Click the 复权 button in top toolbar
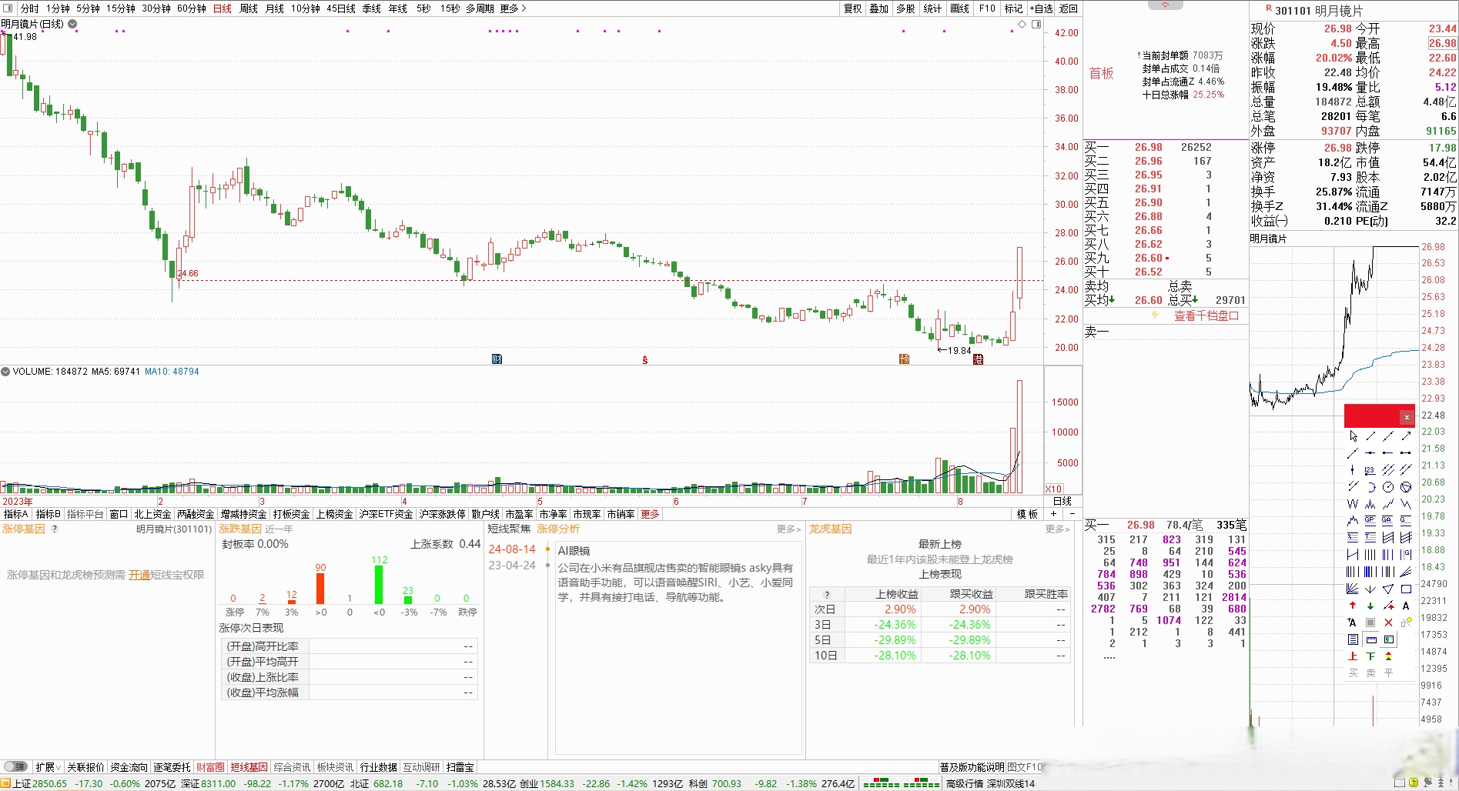The width and height of the screenshot is (1459, 791). [x=852, y=8]
